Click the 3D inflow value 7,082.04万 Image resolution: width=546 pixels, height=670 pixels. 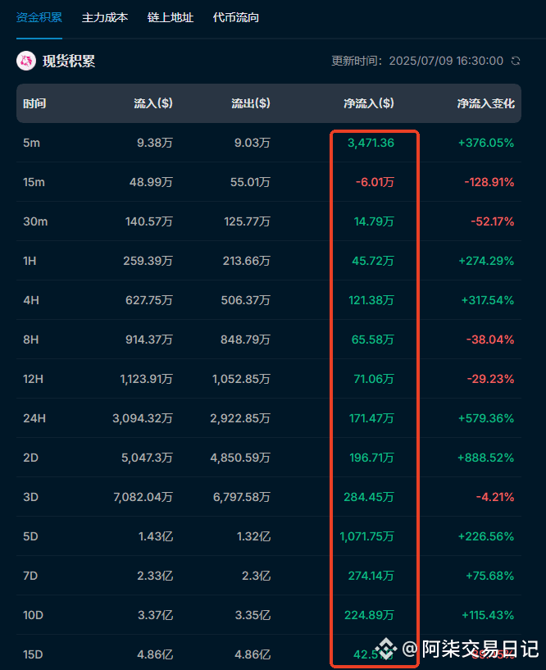(x=143, y=497)
